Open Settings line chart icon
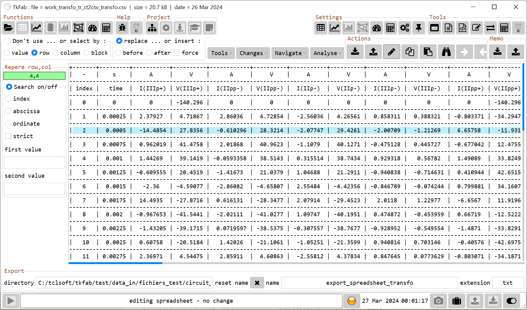Viewport: 527px width, 310px height. click(335, 28)
